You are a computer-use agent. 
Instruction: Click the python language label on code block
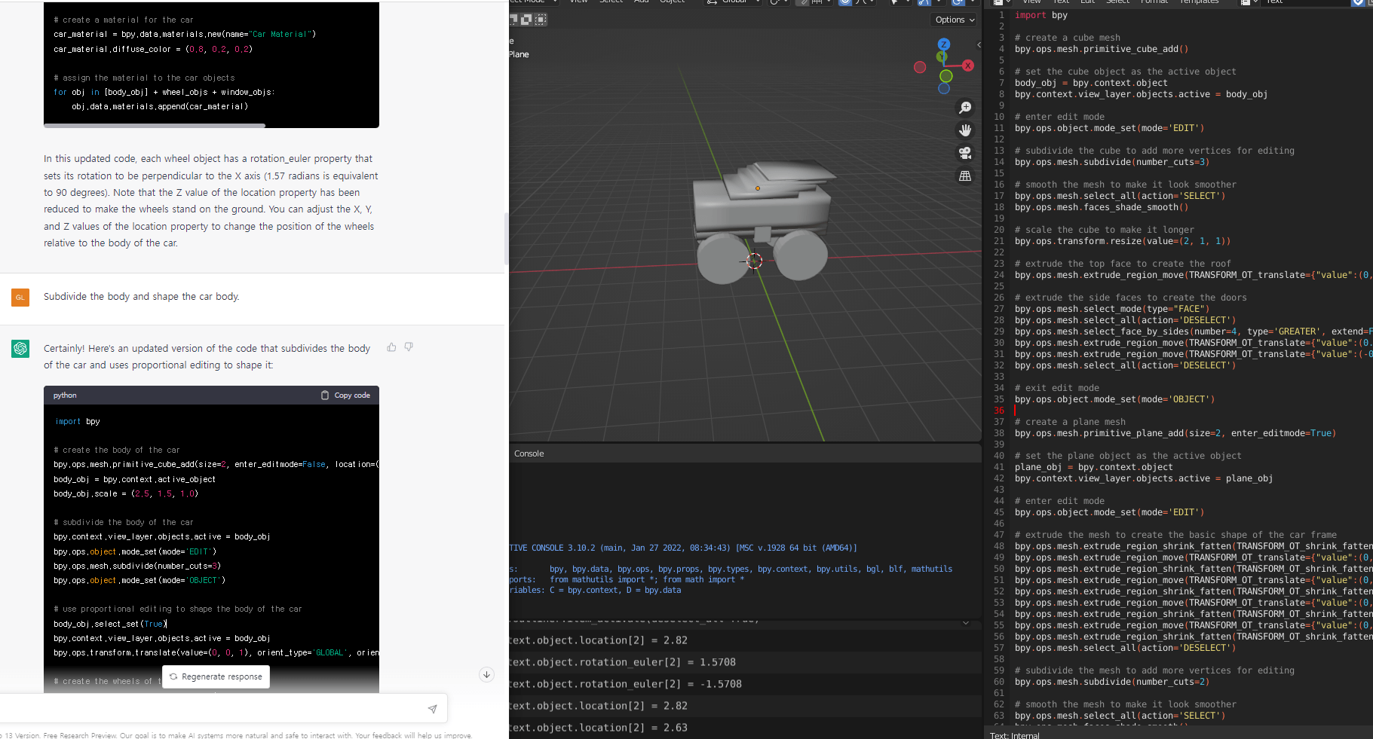click(65, 395)
